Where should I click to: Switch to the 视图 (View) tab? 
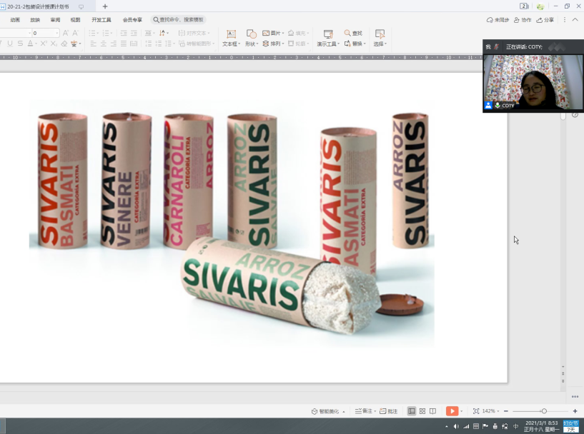pyautogui.click(x=75, y=20)
